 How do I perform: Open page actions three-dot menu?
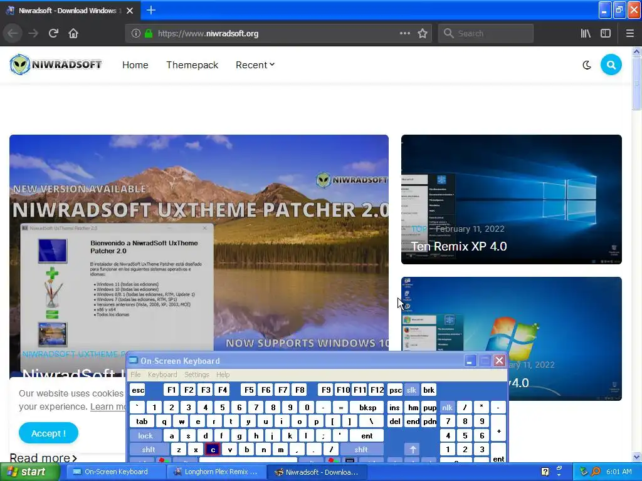point(404,33)
